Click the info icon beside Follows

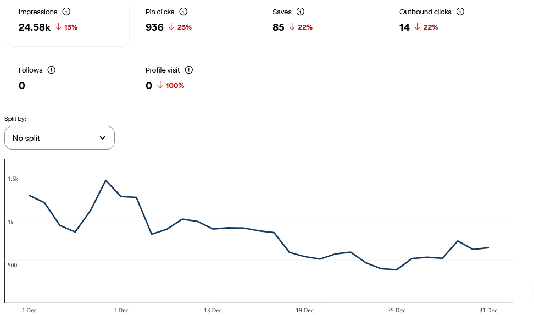click(x=51, y=70)
